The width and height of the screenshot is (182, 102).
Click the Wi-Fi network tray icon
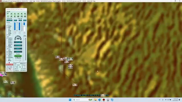point(166,100)
